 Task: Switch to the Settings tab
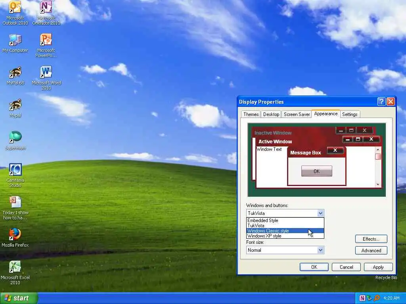[x=350, y=114]
